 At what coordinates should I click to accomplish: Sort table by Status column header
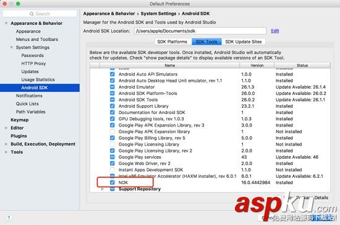point(302,65)
